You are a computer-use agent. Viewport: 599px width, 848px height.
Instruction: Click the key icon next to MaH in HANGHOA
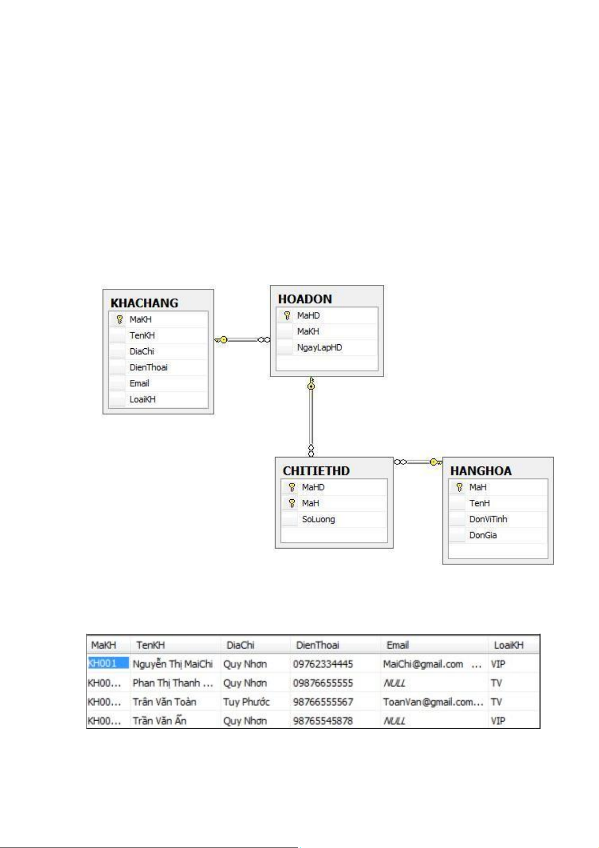(x=459, y=487)
